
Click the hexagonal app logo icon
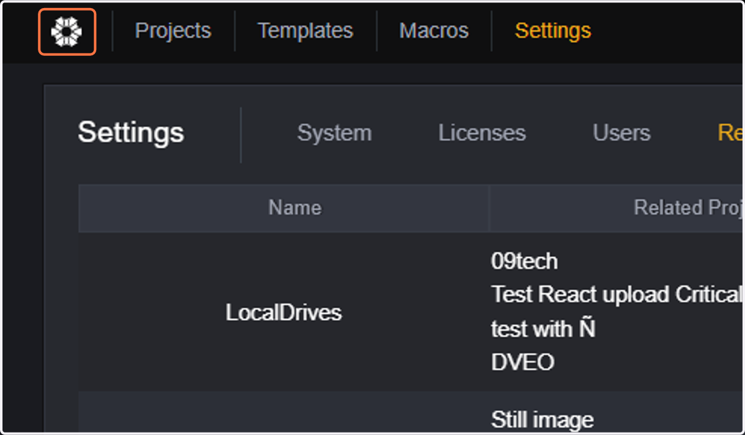pyautogui.click(x=67, y=32)
